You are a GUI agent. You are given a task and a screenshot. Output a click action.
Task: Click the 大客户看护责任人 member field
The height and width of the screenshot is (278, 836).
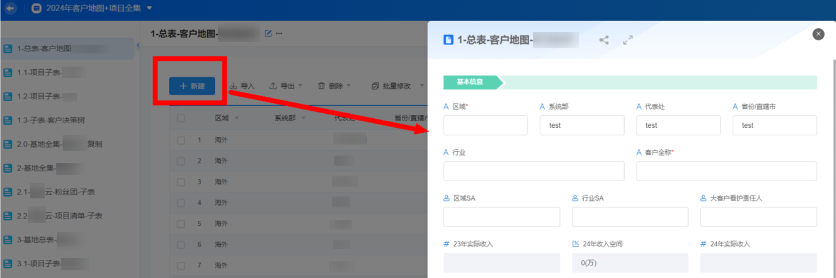click(x=759, y=217)
